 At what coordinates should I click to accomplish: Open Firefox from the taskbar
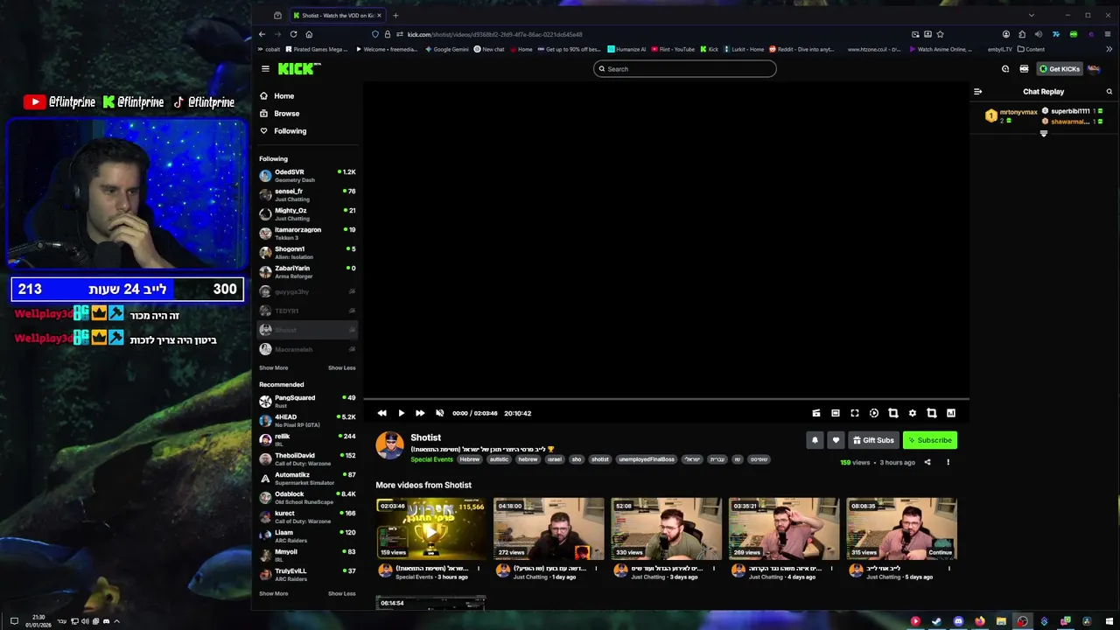pyautogui.click(x=979, y=621)
